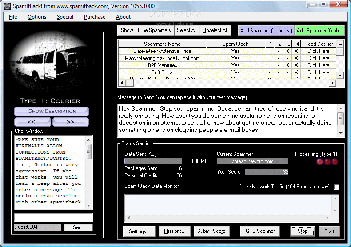
Task: Open Settings... button
Action: click(x=139, y=231)
